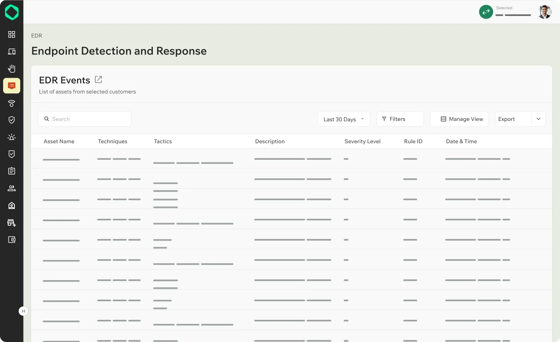The width and height of the screenshot is (560, 342).
Task: Sort by Techniques column header
Action: click(113, 141)
